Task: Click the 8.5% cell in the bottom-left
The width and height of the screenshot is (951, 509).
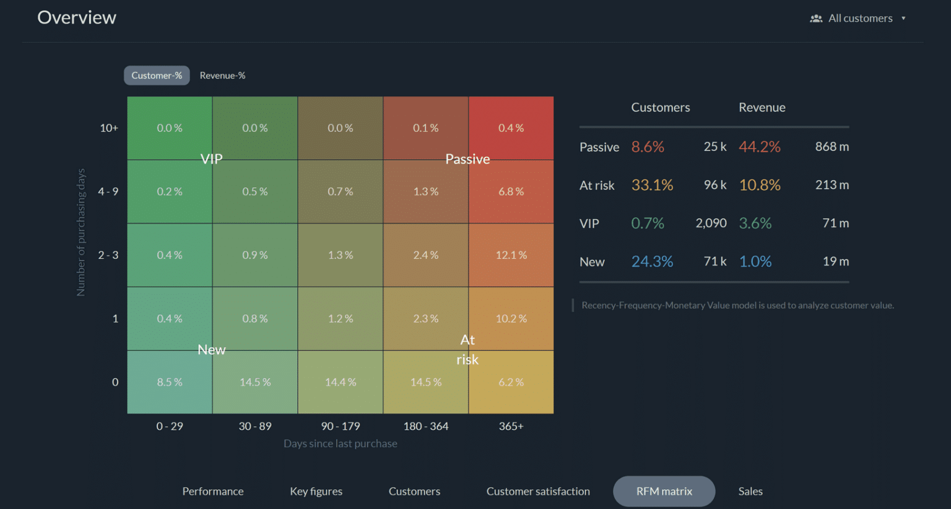Action: (169, 382)
